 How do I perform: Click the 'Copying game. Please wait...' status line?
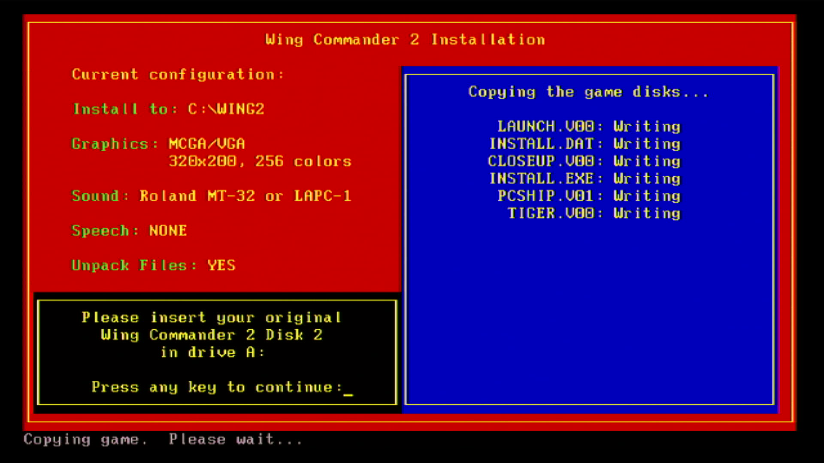point(163,439)
